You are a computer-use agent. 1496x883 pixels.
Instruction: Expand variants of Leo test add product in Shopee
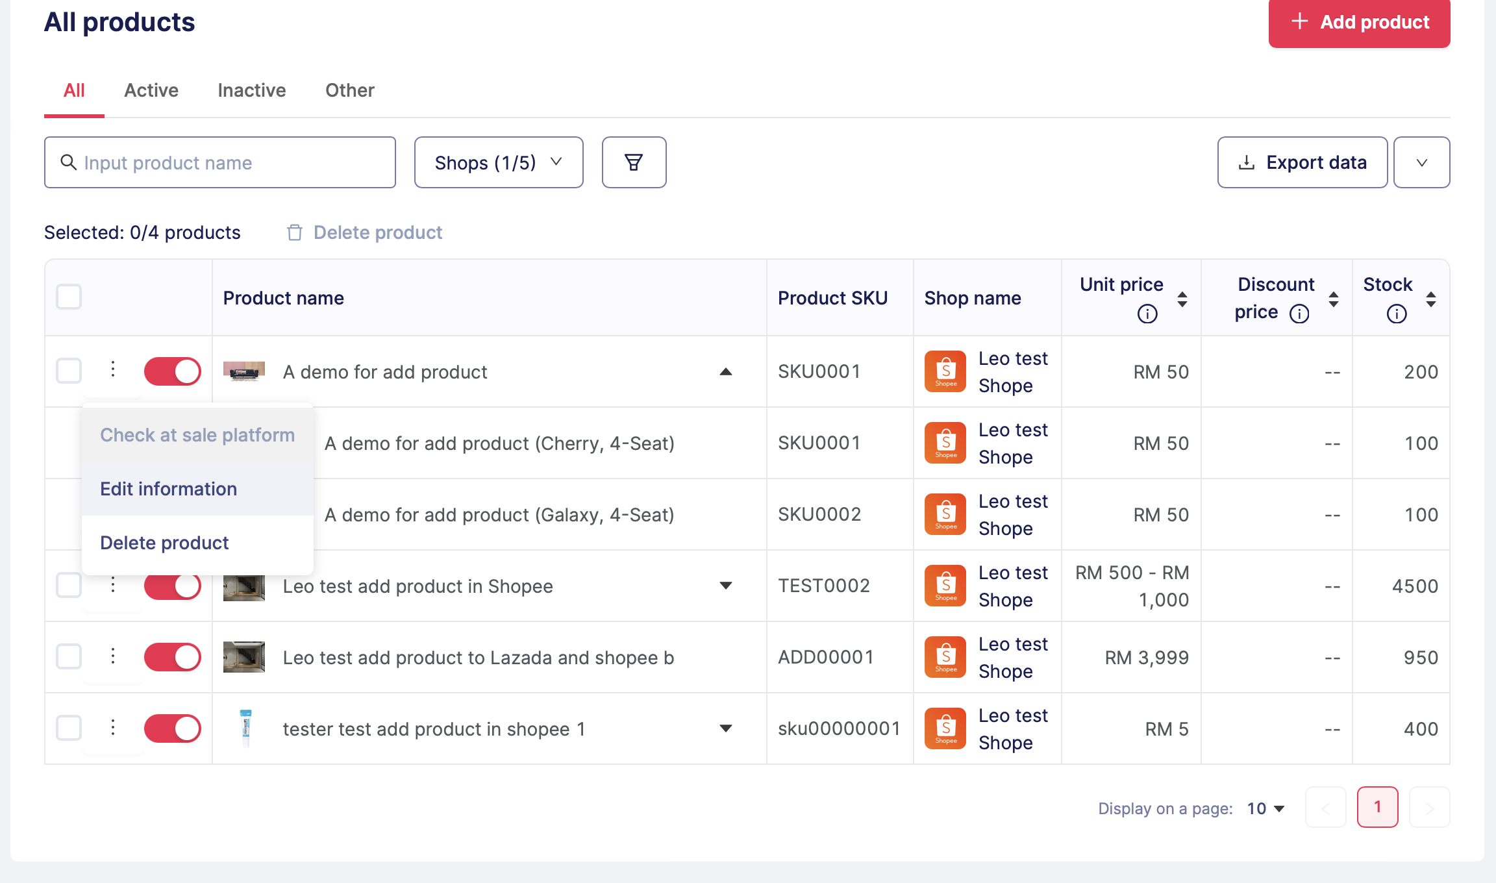[726, 586]
